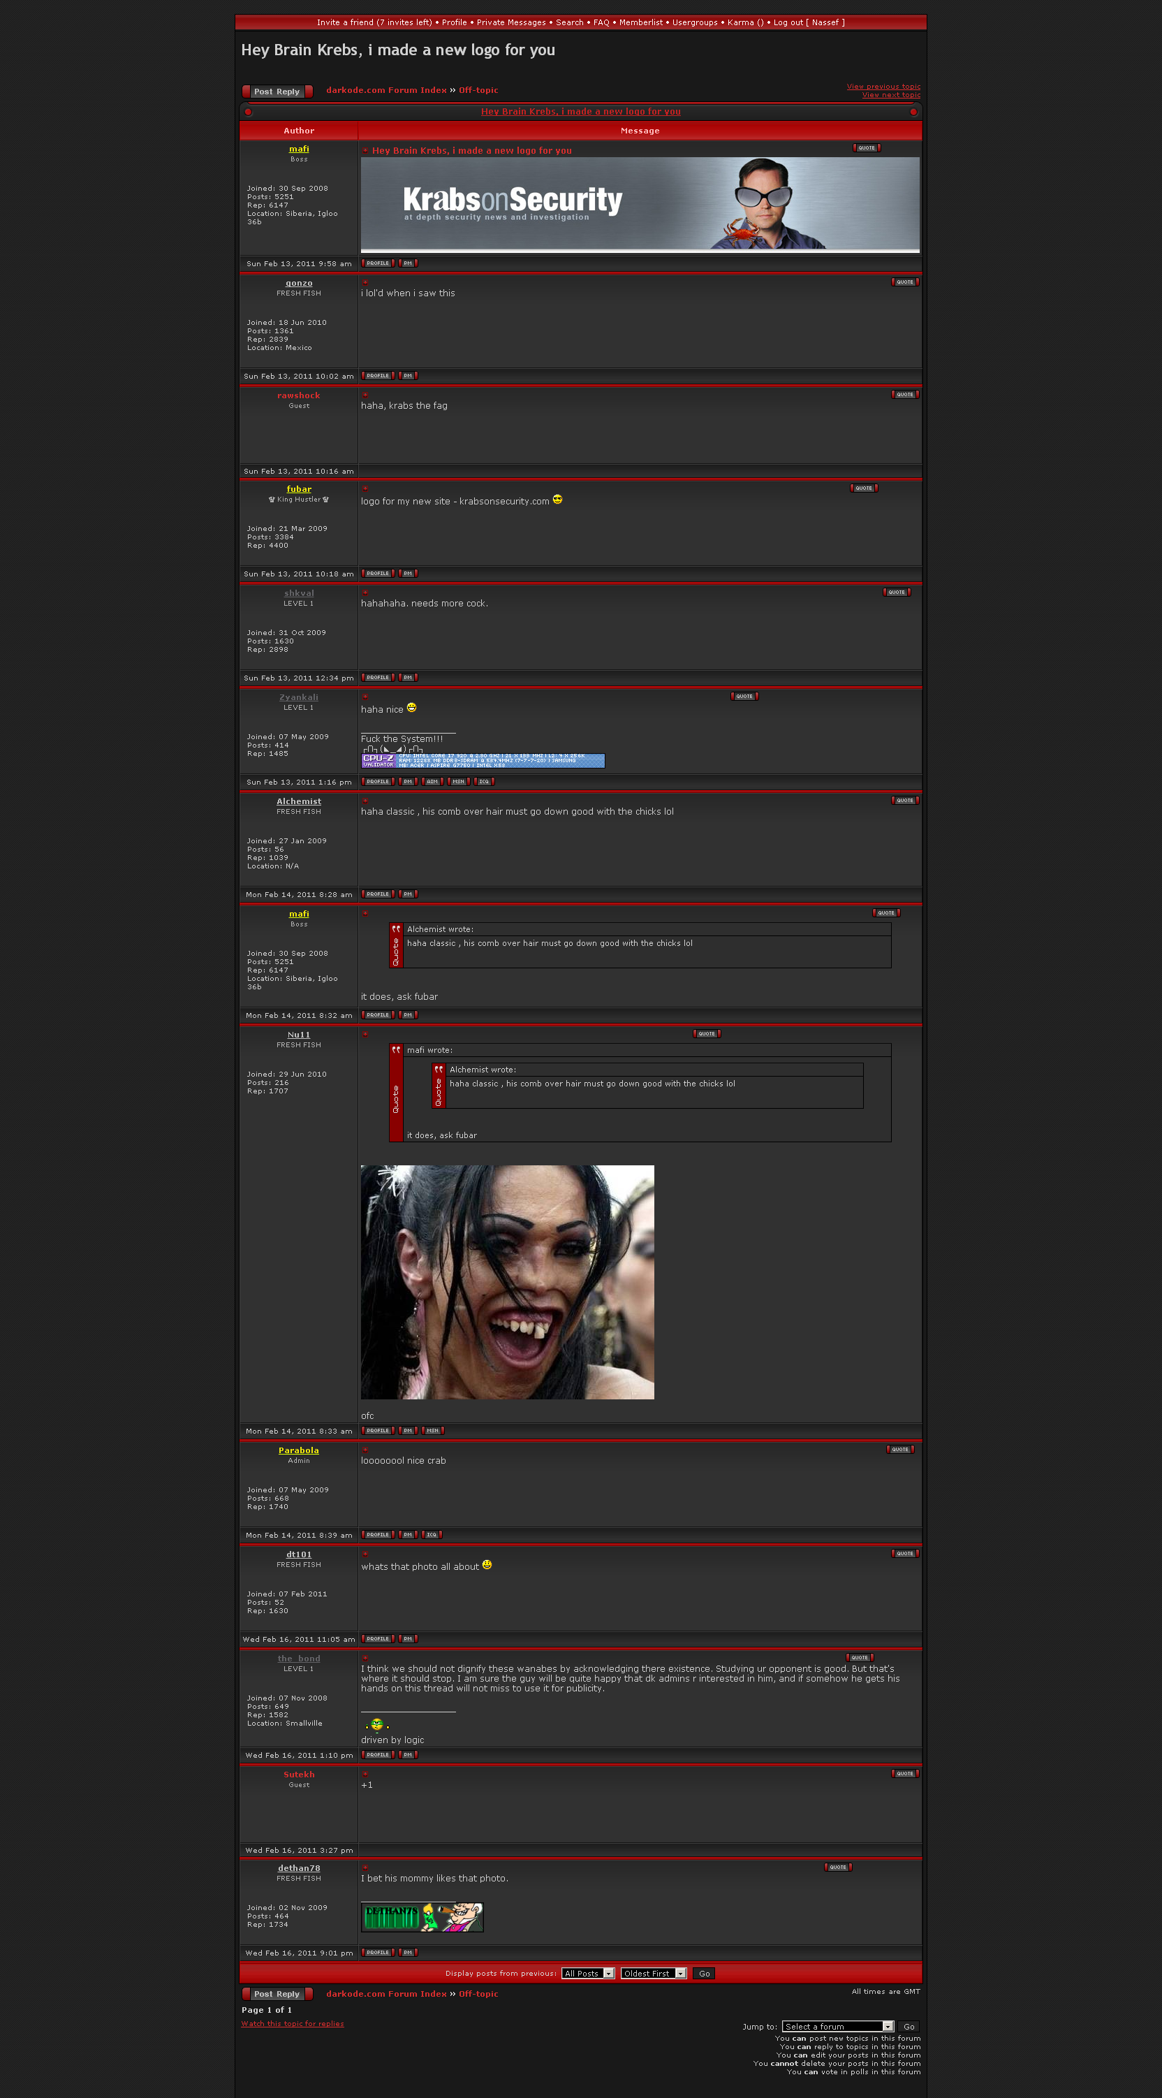Open the Search link in the top navigation
Viewport: 1162px width, 2098px height.
coord(569,23)
